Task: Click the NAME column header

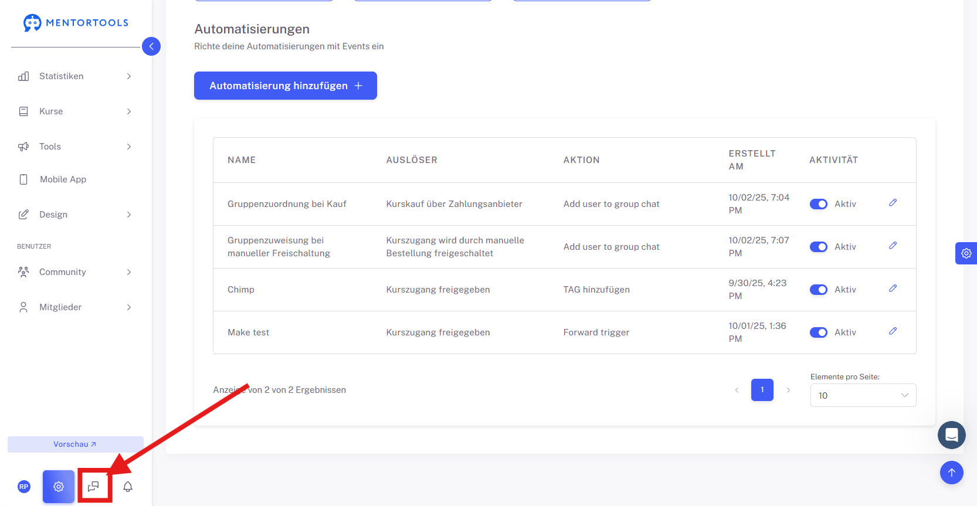Action: click(x=242, y=160)
